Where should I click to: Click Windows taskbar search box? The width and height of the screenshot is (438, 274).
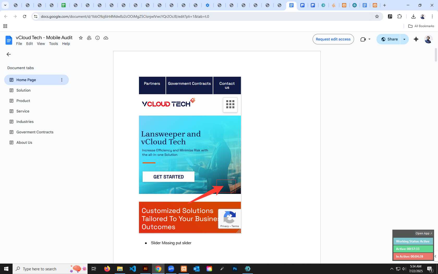50,269
